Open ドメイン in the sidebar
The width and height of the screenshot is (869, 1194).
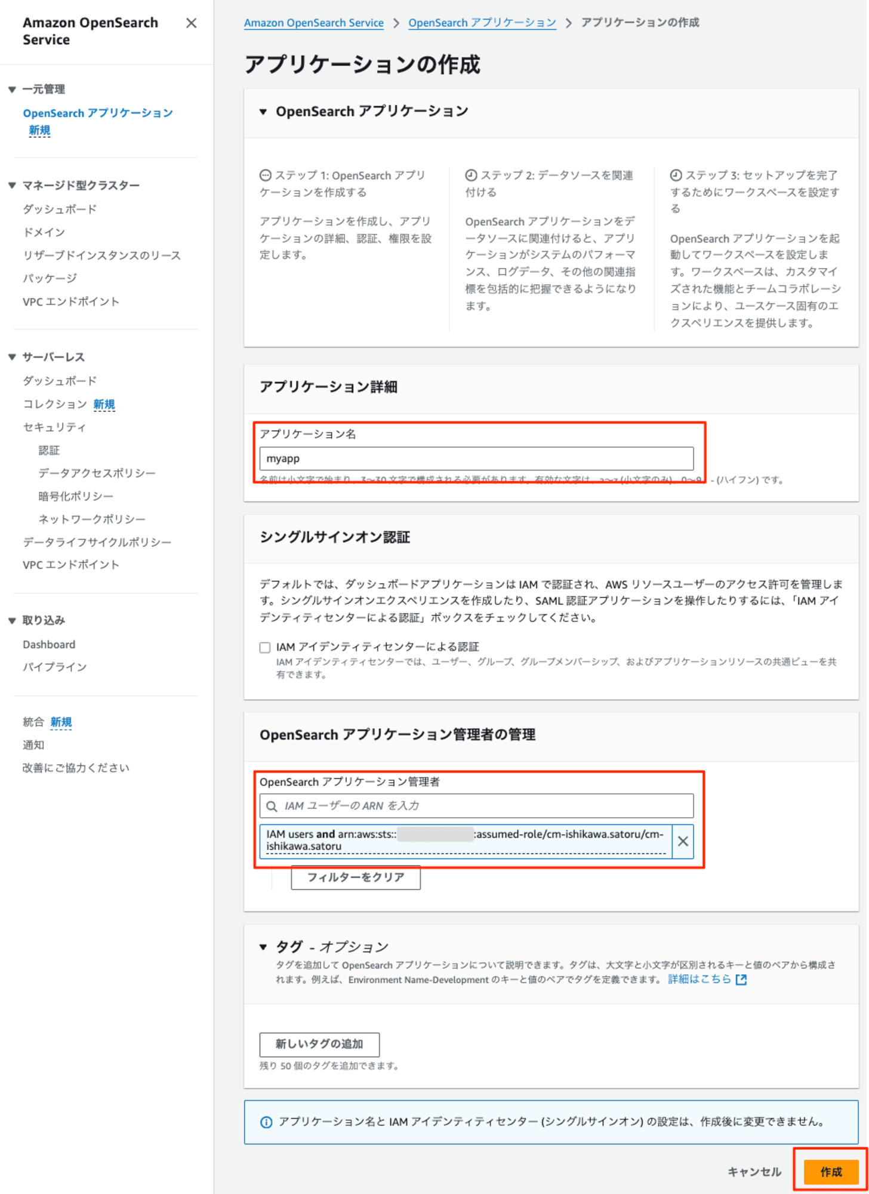pyautogui.click(x=44, y=232)
